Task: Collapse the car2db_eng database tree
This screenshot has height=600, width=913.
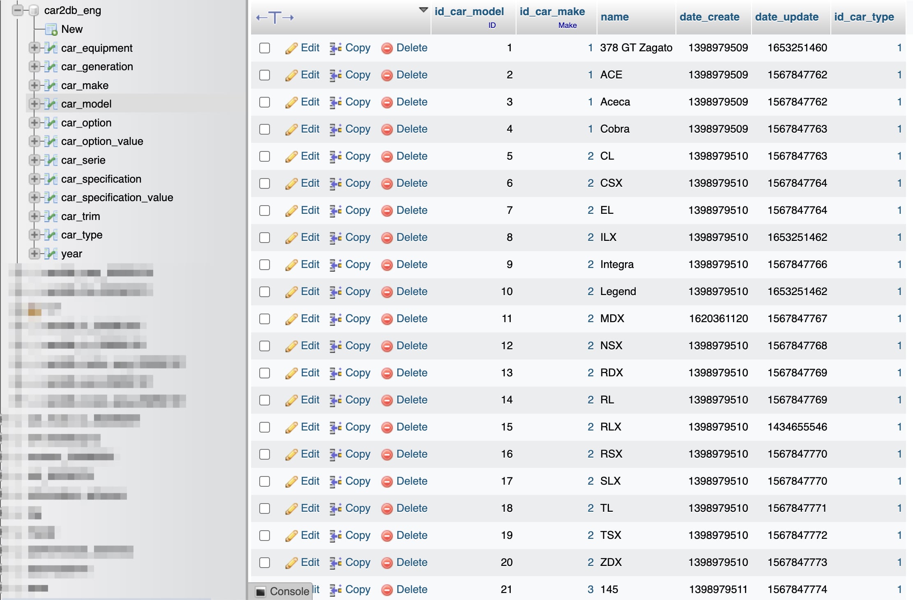Action: 17,10
